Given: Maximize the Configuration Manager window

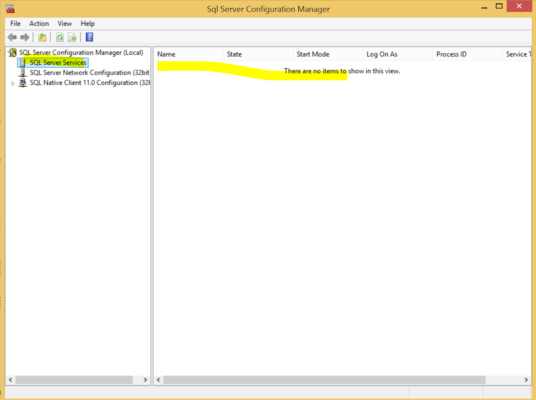Looking at the screenshot, I should (x=499, y=6).
